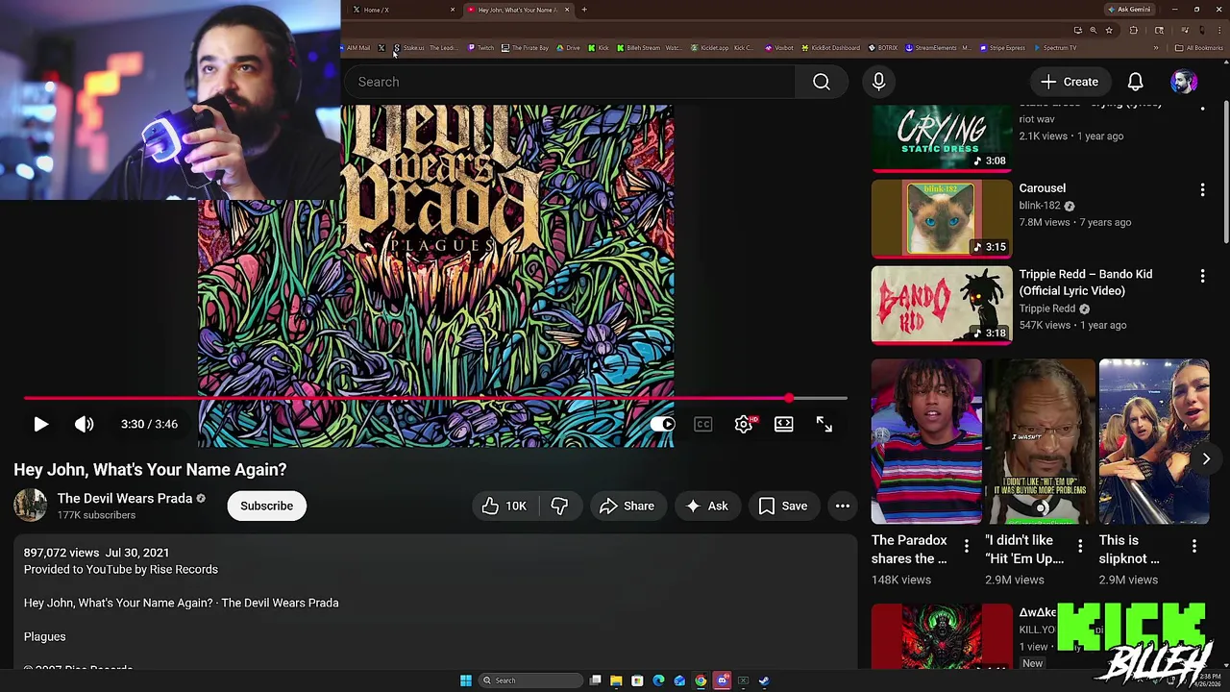Screen dimensions: 1230x692
Task: Open a new browser tab
Action: click(584, 10)
